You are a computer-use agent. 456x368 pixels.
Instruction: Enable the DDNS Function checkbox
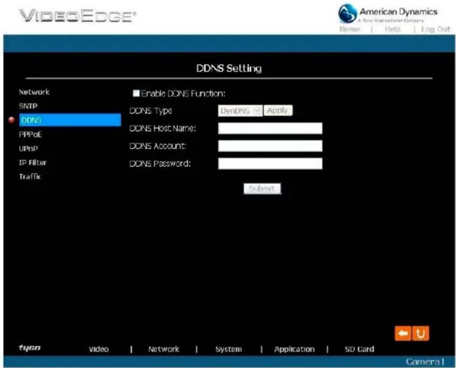[136, 93]
